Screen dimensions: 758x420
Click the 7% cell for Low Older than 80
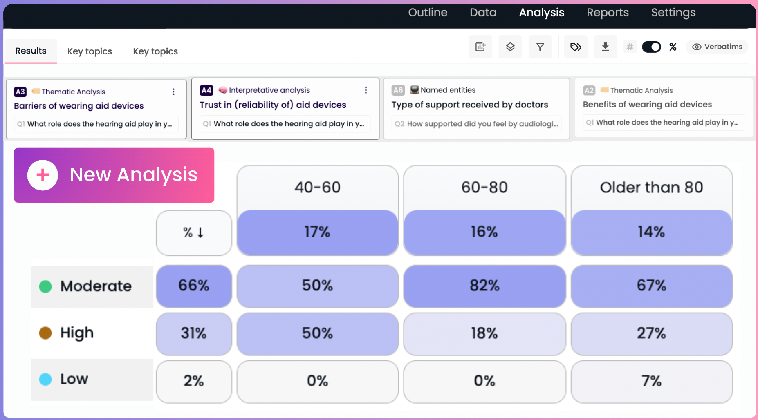tap(652, 382)
